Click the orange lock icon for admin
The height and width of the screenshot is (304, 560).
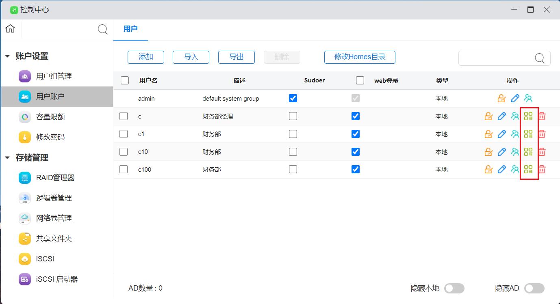[x=501, y=98]
